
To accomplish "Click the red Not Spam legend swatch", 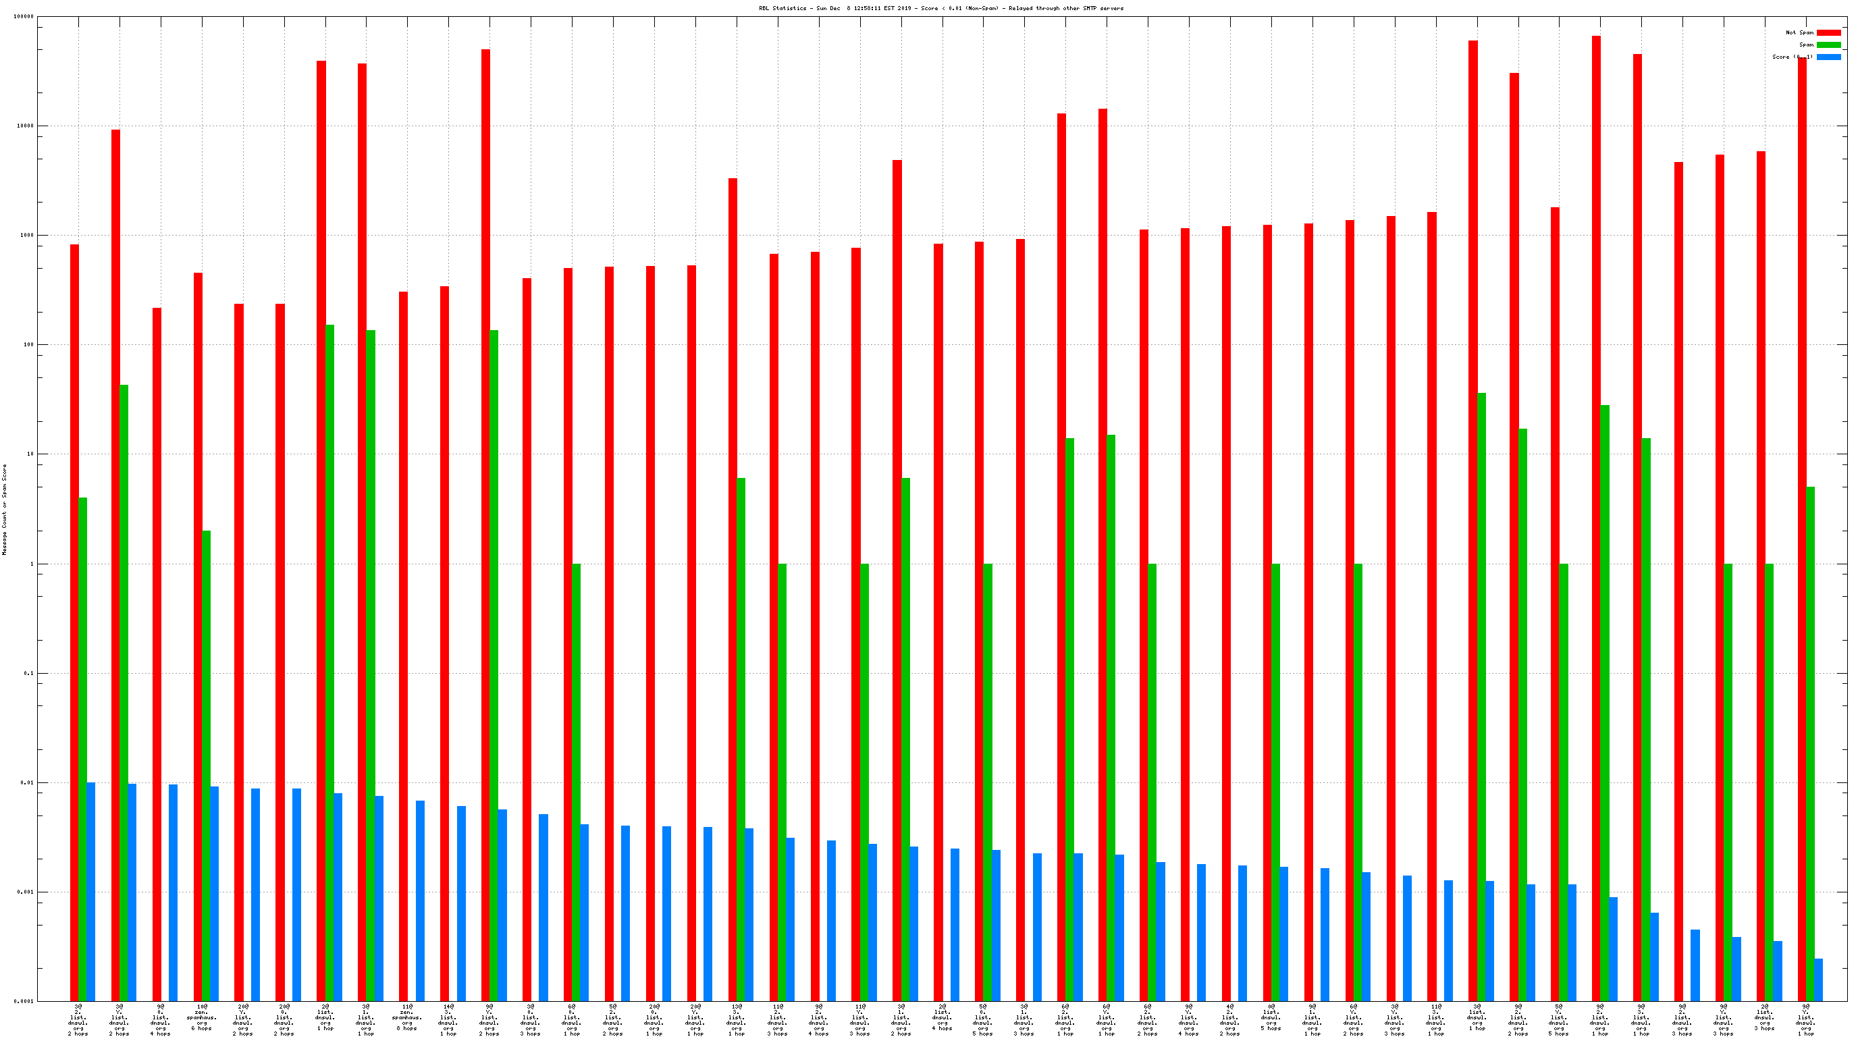I will 1828,32.
